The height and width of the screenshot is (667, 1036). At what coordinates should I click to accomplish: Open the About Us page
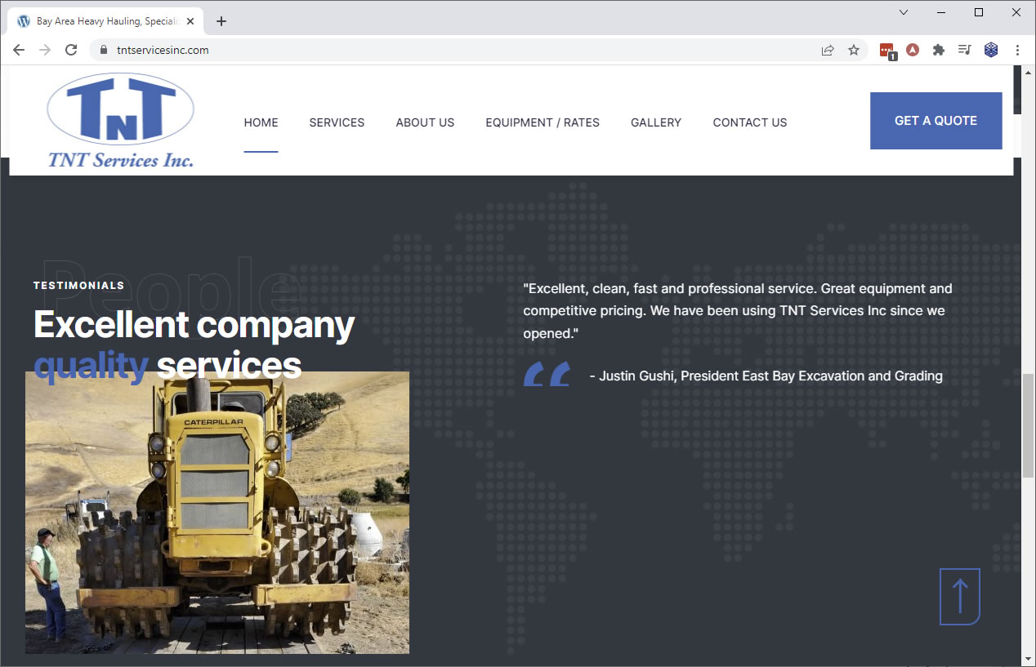tap(425, 122)
